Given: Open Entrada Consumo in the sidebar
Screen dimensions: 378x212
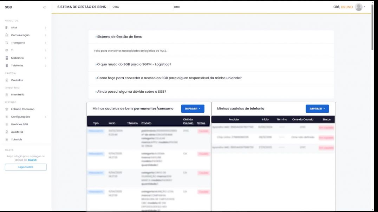Looking at the screenshot, I should 22,109.
